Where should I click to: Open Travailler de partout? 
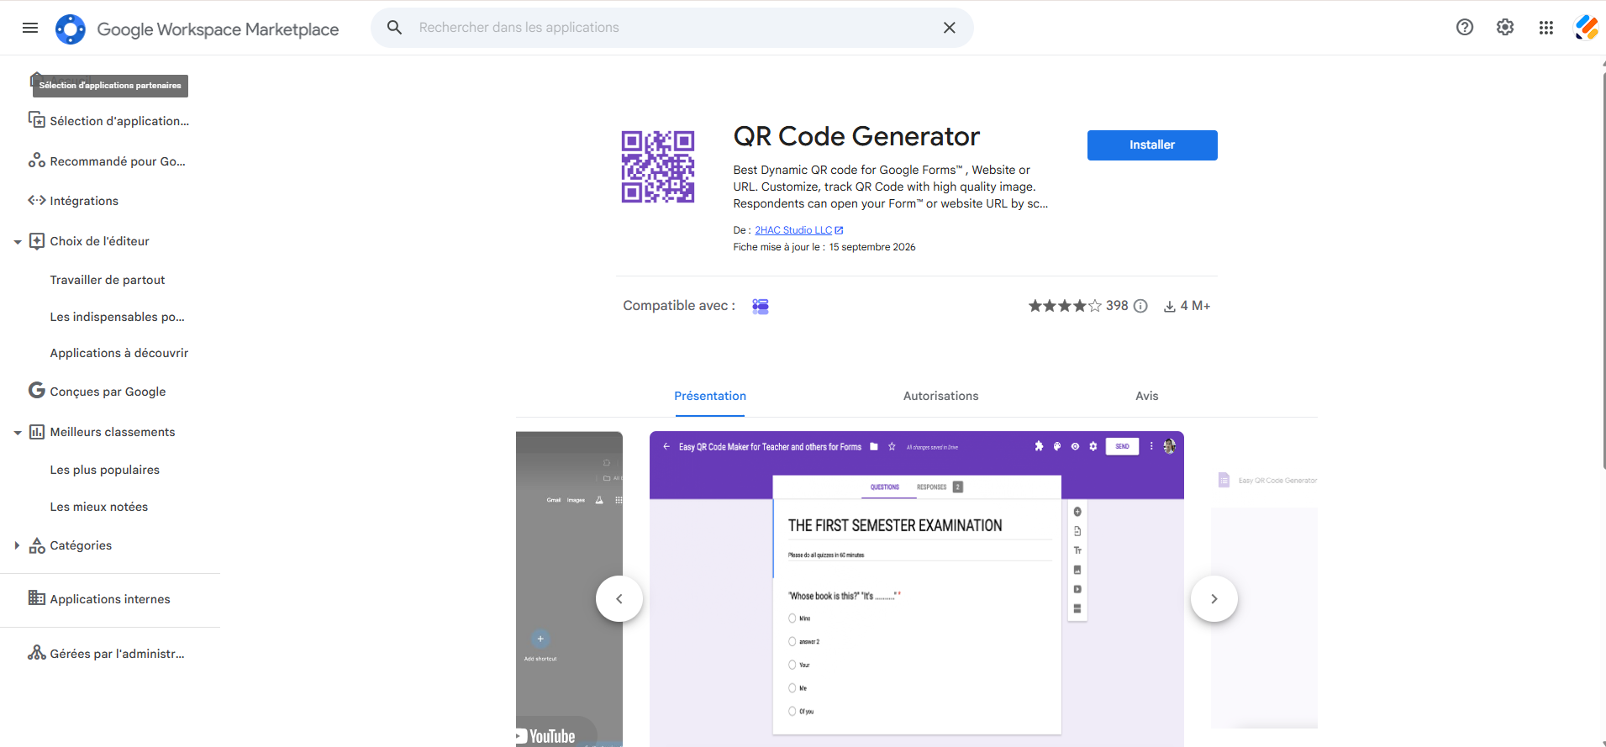pos(108,280)
